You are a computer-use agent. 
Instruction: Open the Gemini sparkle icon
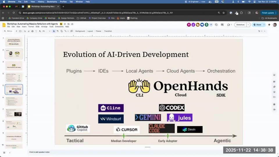click(x=269, y=25)
